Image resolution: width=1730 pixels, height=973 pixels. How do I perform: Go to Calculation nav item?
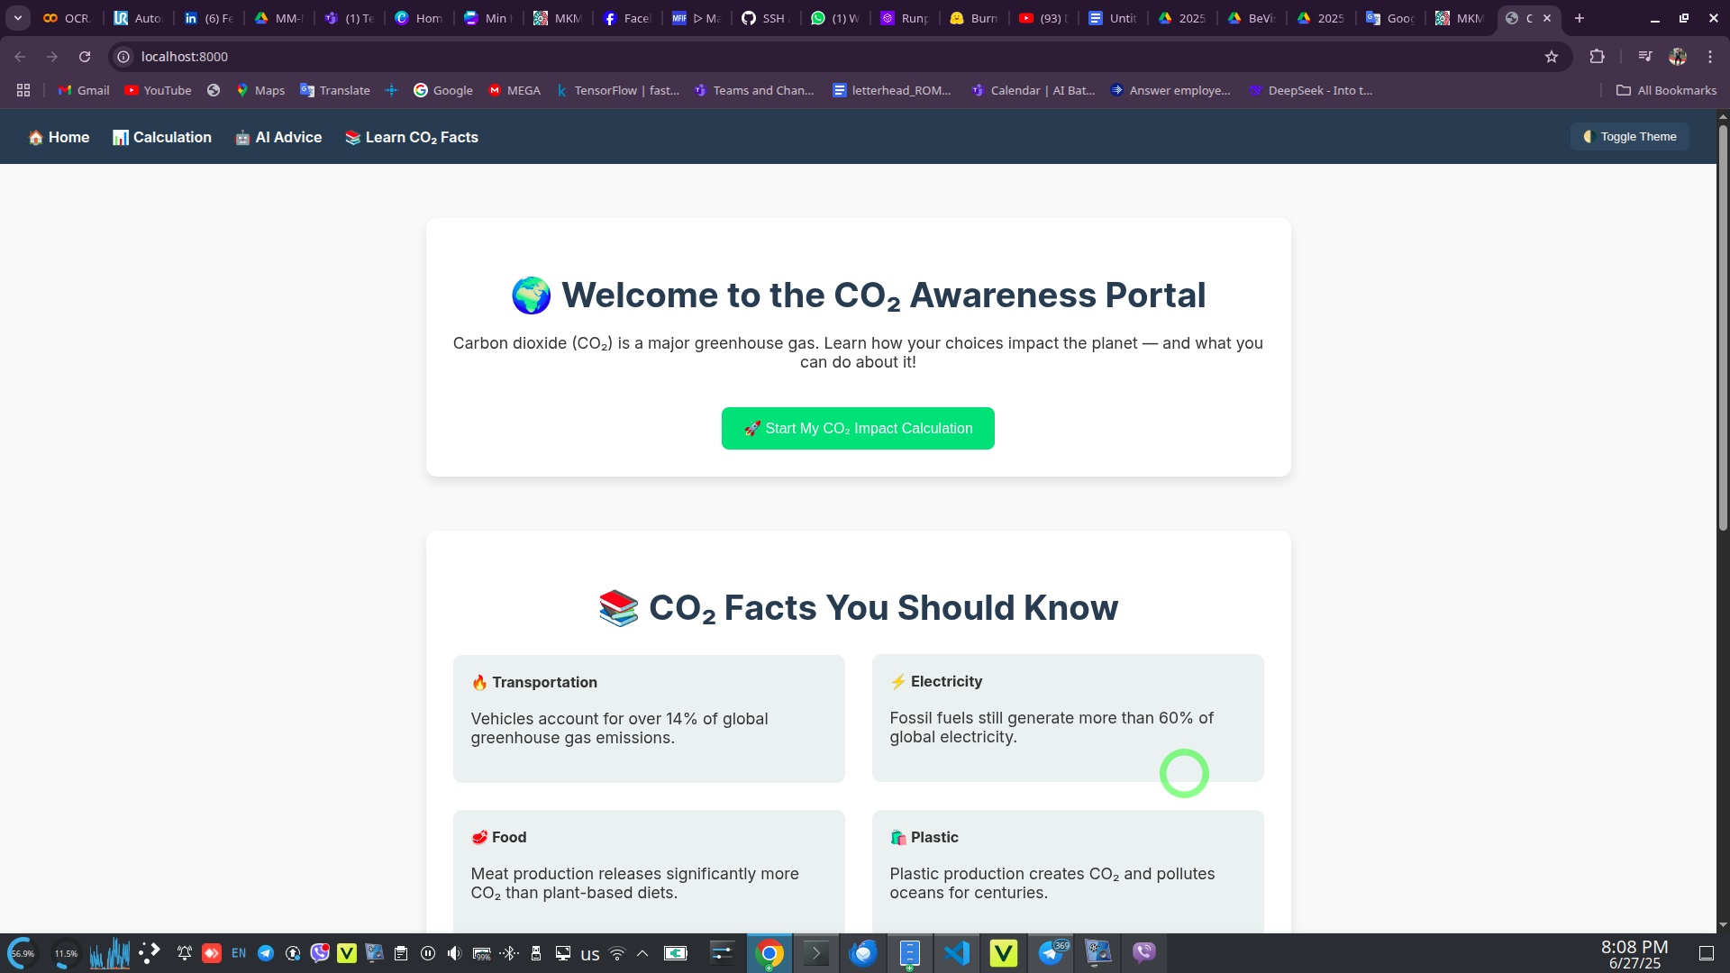(162, 137)
